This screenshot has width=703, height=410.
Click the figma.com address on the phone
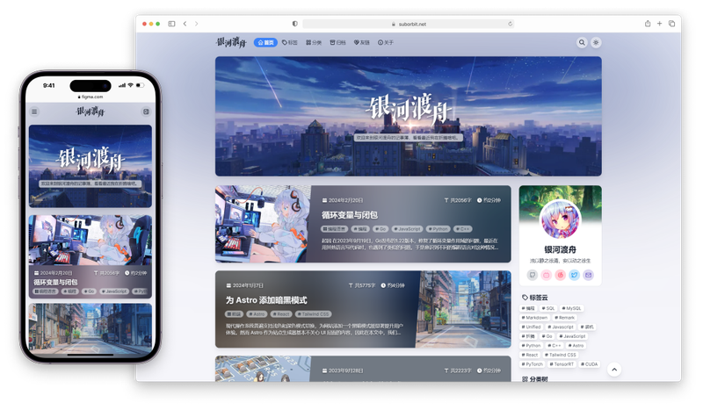[91, 97]
